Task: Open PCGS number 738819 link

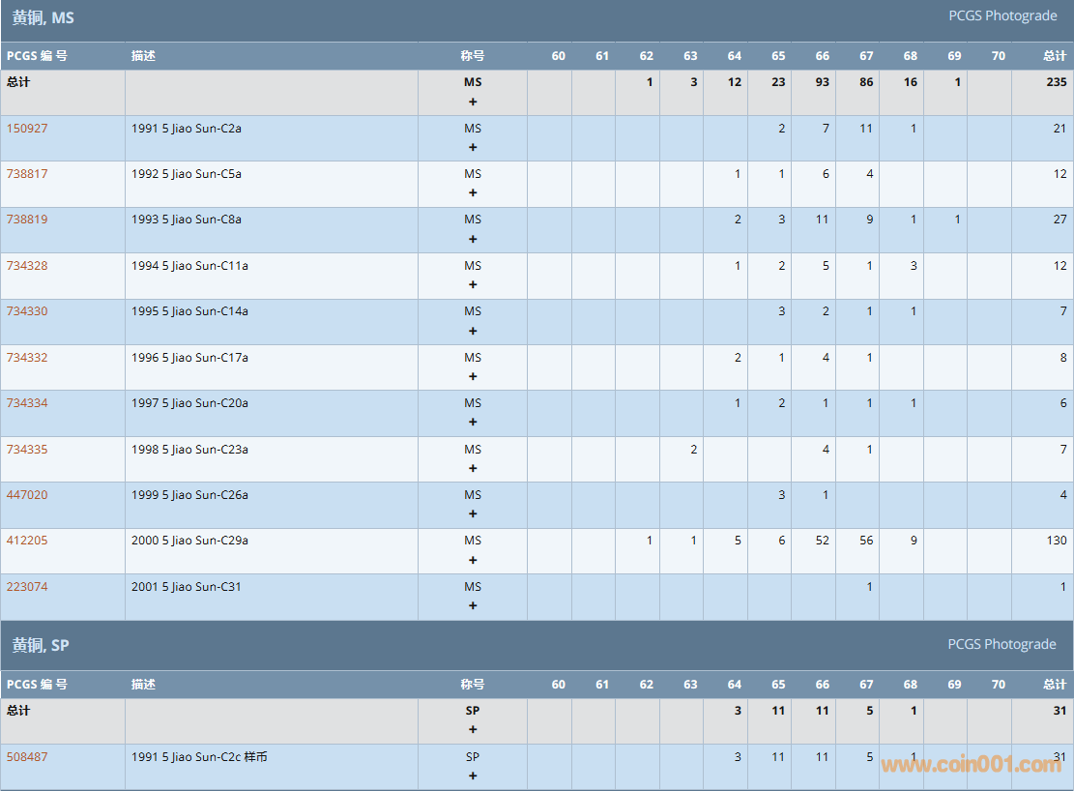Action: click(27, 220)
